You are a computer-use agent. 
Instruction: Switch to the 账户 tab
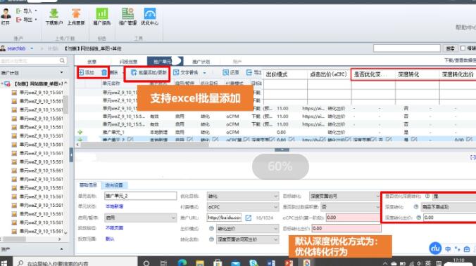click(x=237, y=62)
